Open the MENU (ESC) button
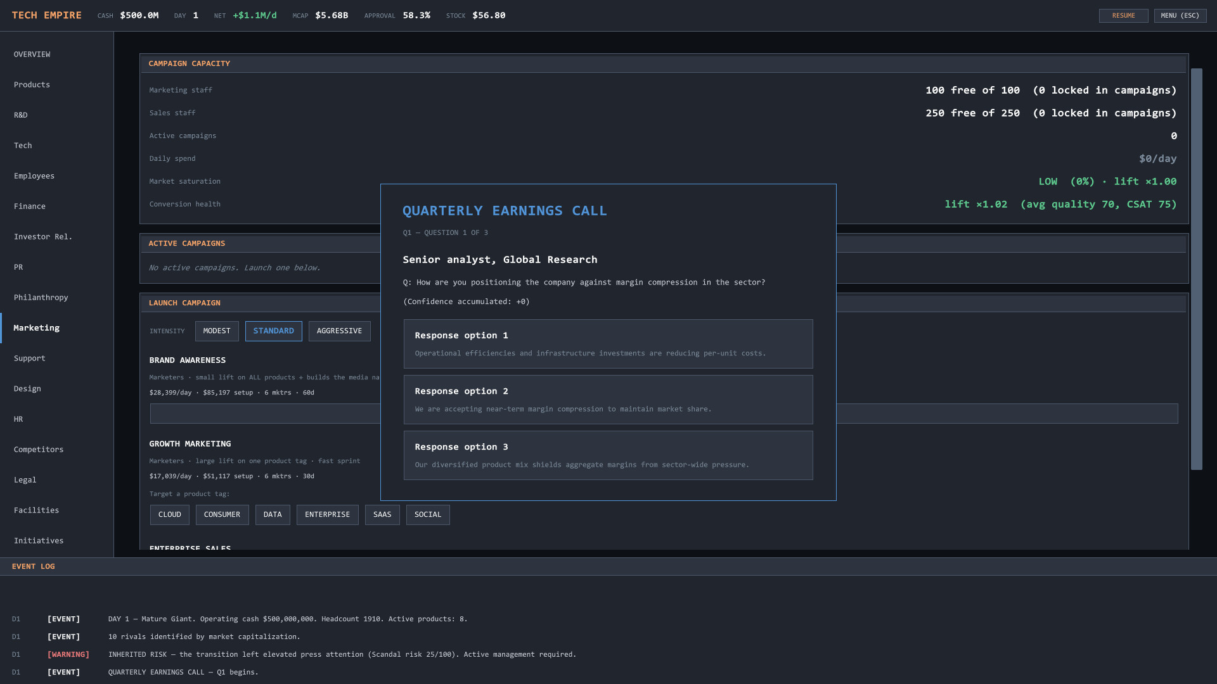 pos(1180,16)
